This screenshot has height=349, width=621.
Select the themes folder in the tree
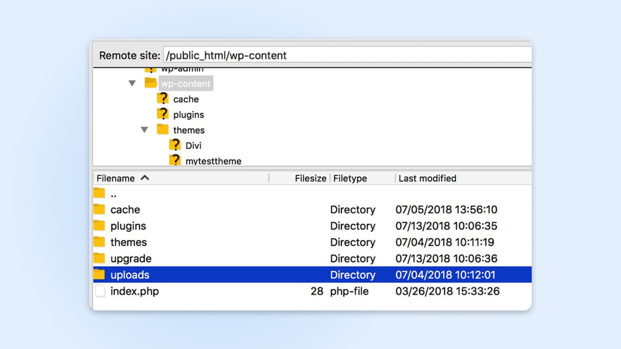click(x=188, y=130)
